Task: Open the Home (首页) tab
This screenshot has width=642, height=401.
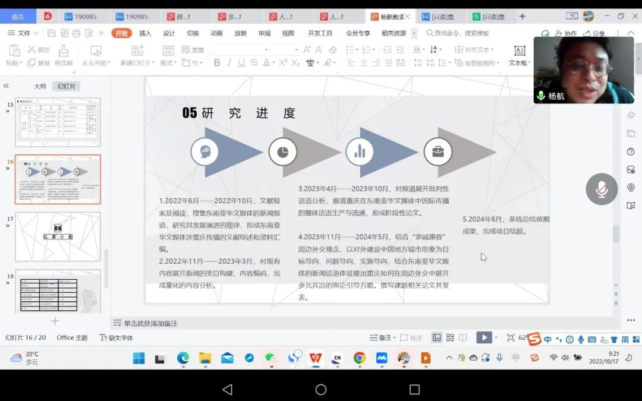Action: click(18, 17)
